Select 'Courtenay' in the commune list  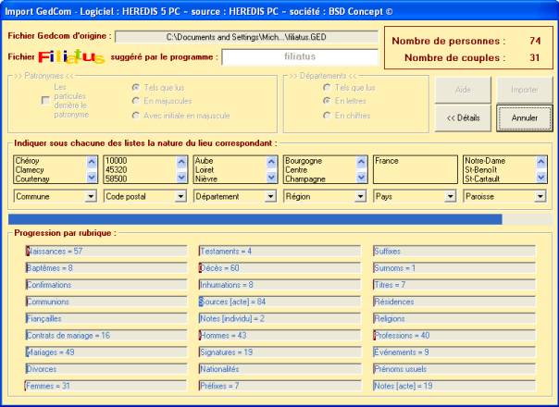32,179
